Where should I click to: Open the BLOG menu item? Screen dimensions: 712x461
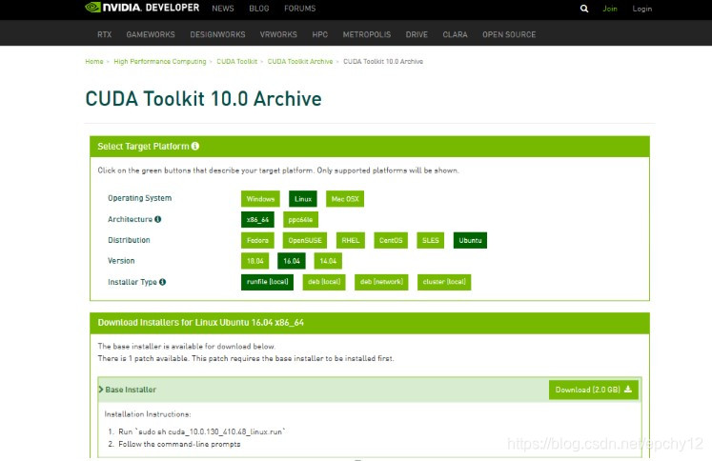tap(259, 9)
